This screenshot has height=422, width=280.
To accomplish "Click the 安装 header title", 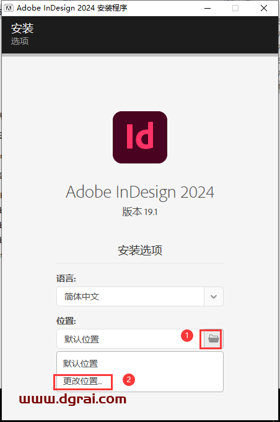I will [22, 29].
